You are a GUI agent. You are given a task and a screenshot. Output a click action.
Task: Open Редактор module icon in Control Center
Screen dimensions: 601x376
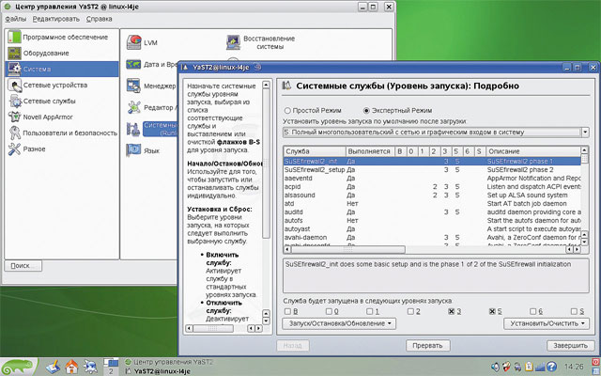click(133, 107)
